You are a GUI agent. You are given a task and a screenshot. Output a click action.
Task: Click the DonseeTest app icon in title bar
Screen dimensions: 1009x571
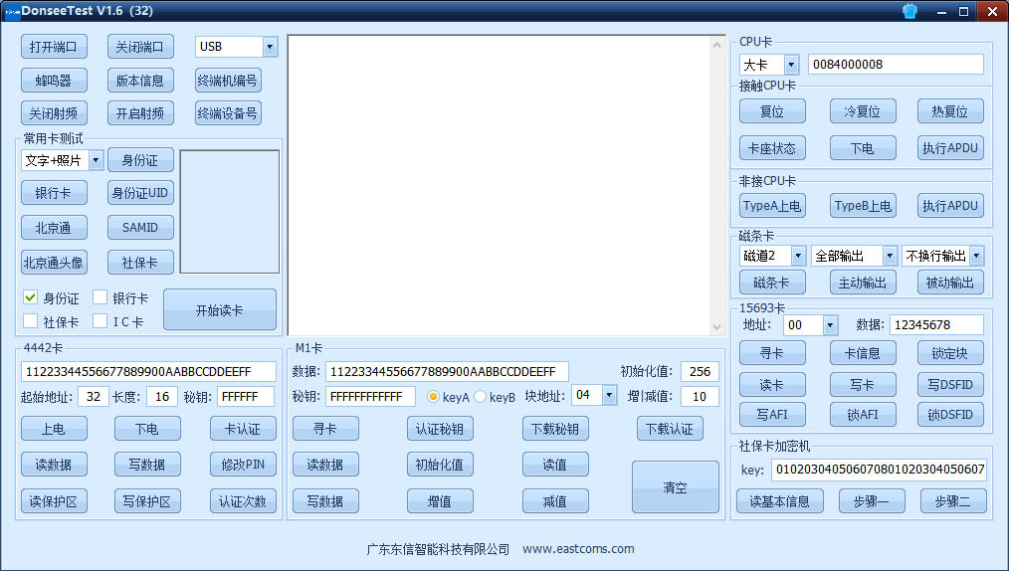12,11
